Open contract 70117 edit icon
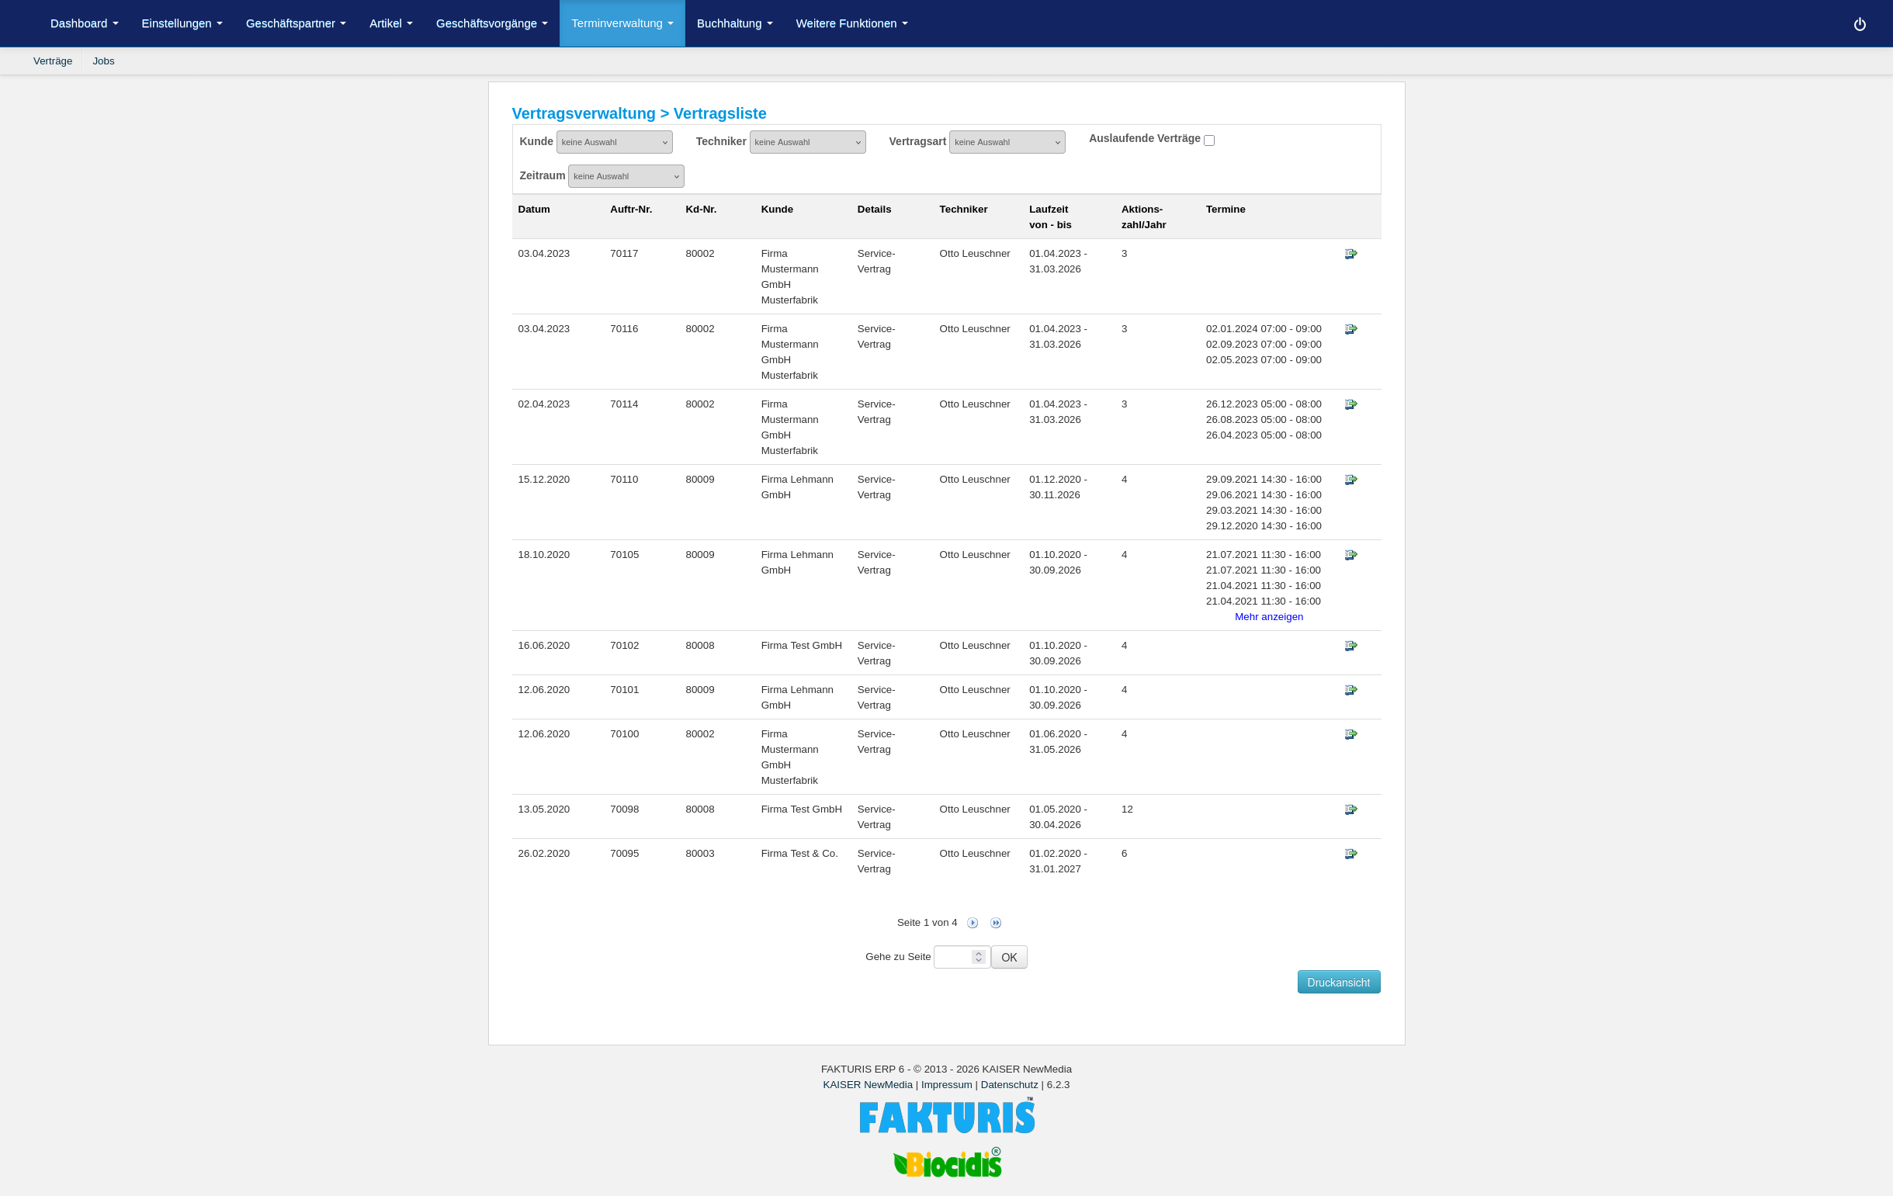The width and height of the screenshot is (1893, 1196). click(1350, 254)
